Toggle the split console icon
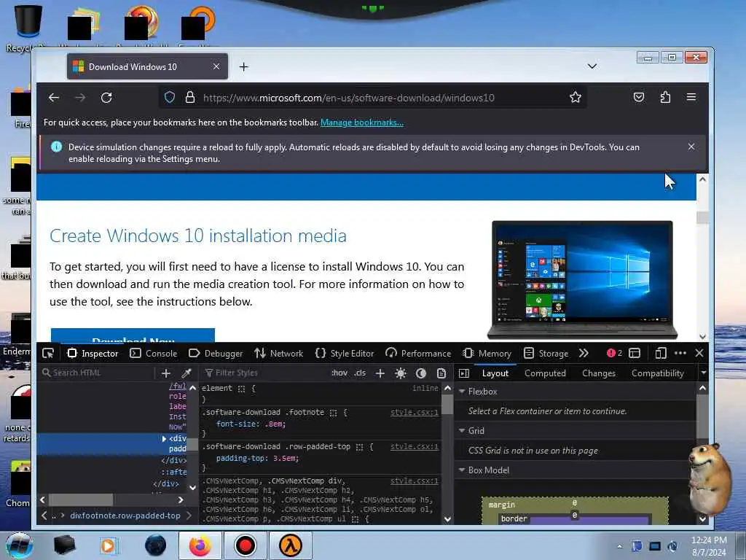This screenshot has width=746, height=560. point(635,354)
